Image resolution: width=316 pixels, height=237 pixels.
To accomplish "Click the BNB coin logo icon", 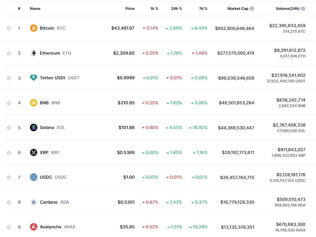I will 33,103.
